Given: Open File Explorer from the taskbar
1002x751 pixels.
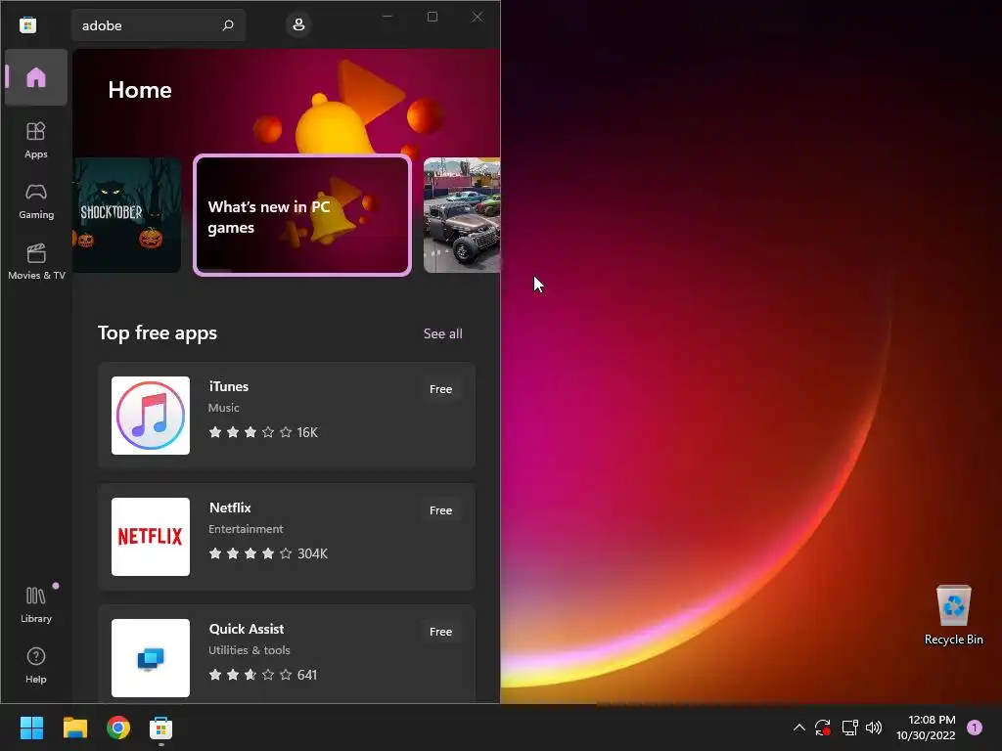Looking at the screenshot, I should coord(74,728).
